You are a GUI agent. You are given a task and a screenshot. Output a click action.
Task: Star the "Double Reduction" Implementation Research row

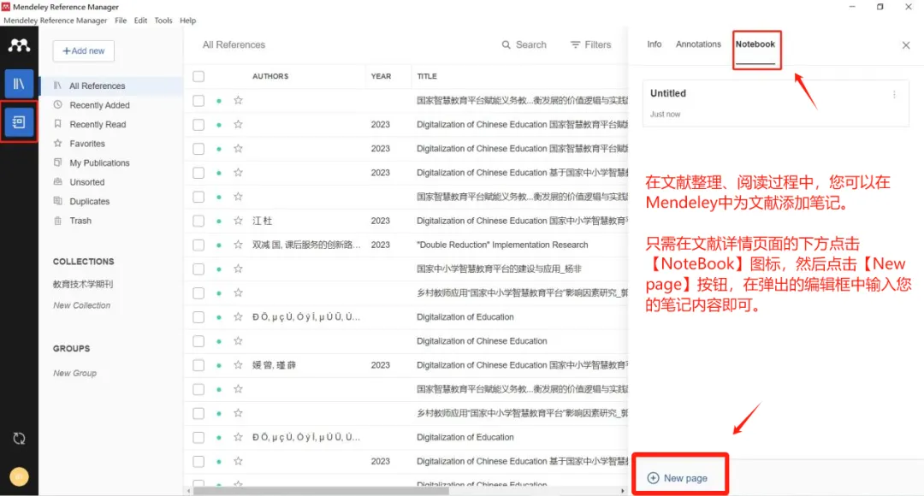pyautogui.click(x=238, y=245)
